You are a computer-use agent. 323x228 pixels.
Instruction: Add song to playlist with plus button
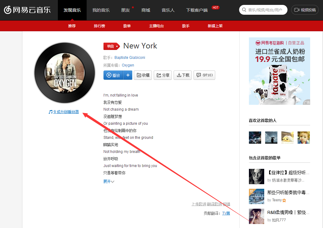pos(128,75)
